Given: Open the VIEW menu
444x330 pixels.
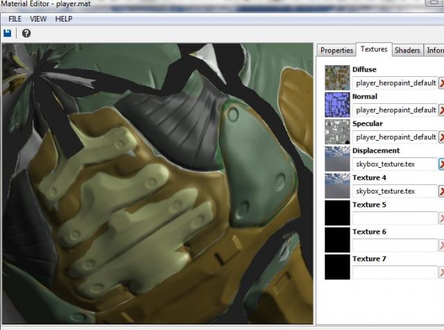Looking at the screenshot, I should [x=39, y=19].
